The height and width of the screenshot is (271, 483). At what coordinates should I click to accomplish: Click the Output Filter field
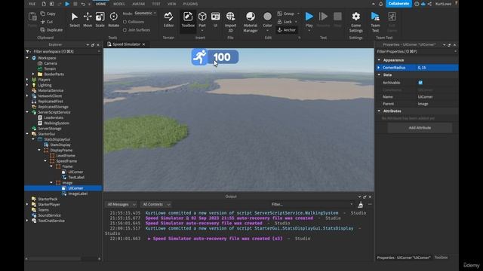tap(312, 204)
